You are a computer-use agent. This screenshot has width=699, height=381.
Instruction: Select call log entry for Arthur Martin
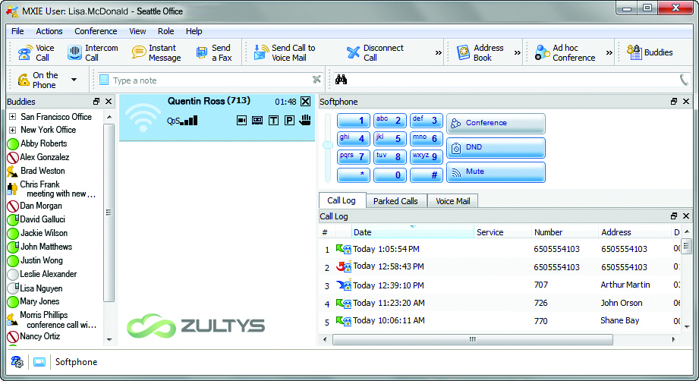point(499,285)
